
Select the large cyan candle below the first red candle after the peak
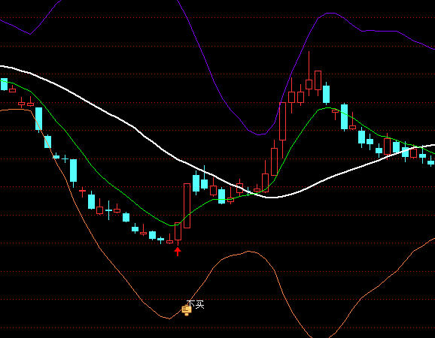coord(344,116)
